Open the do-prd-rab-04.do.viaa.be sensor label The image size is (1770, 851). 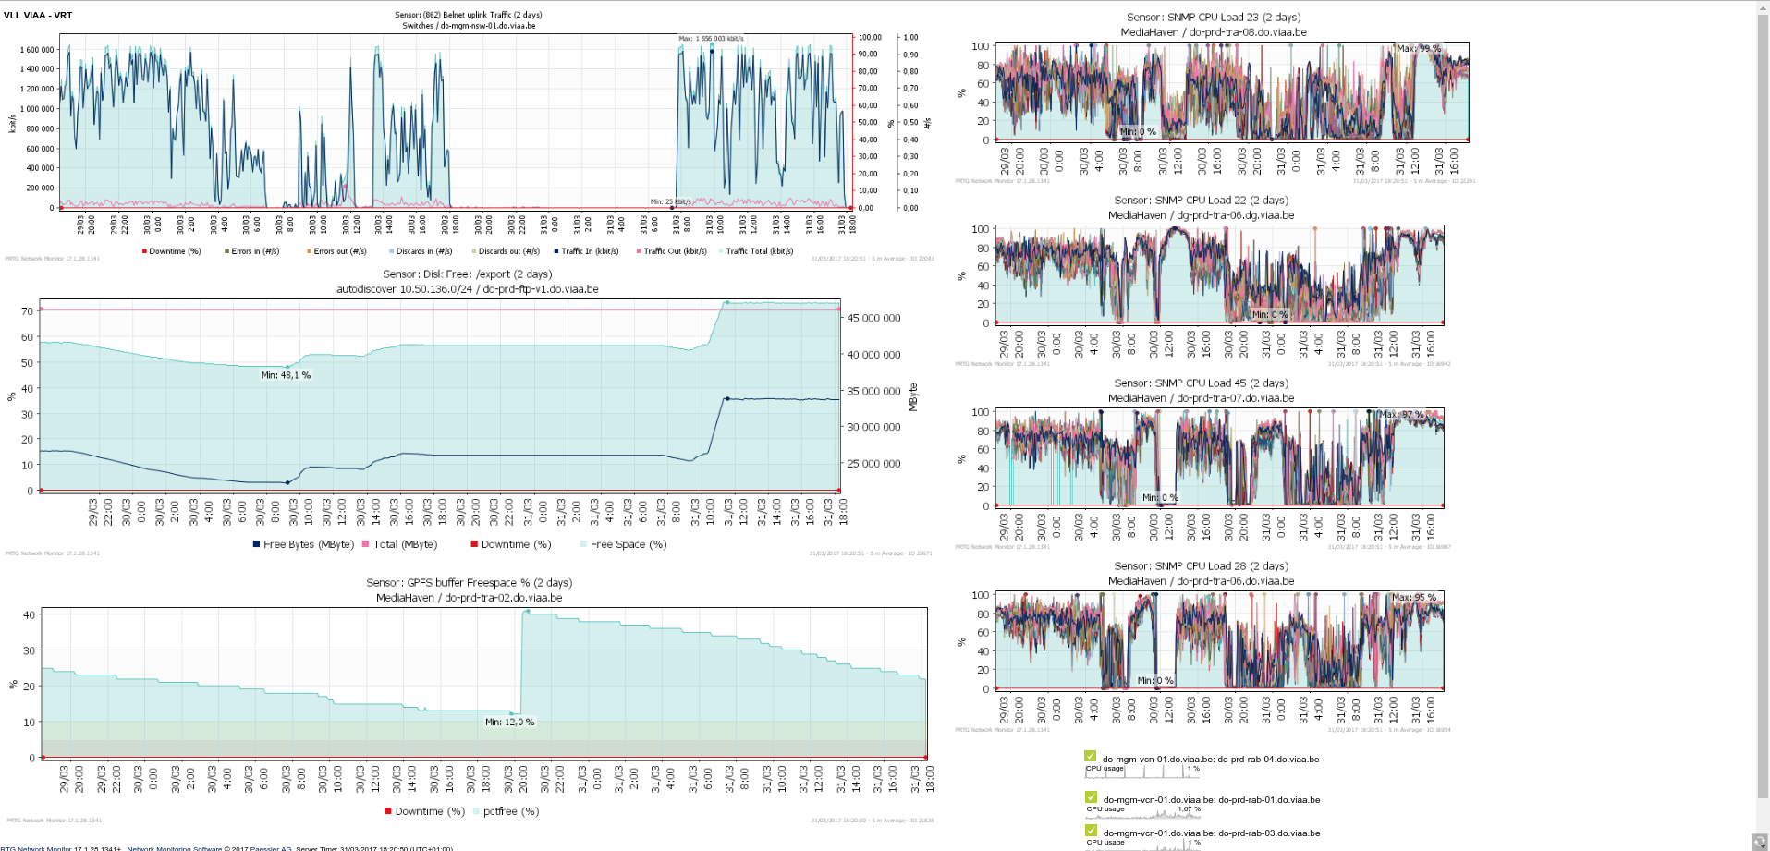[1211, 760]
